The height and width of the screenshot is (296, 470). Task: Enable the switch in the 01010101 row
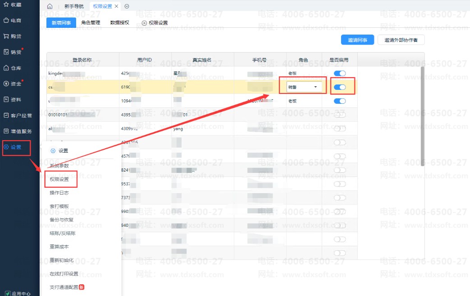[339, 115]
